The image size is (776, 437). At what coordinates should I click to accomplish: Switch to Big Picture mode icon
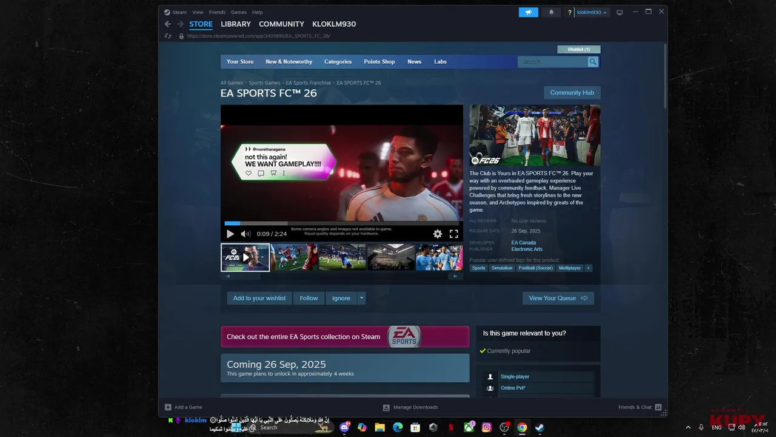click(620, 12)
